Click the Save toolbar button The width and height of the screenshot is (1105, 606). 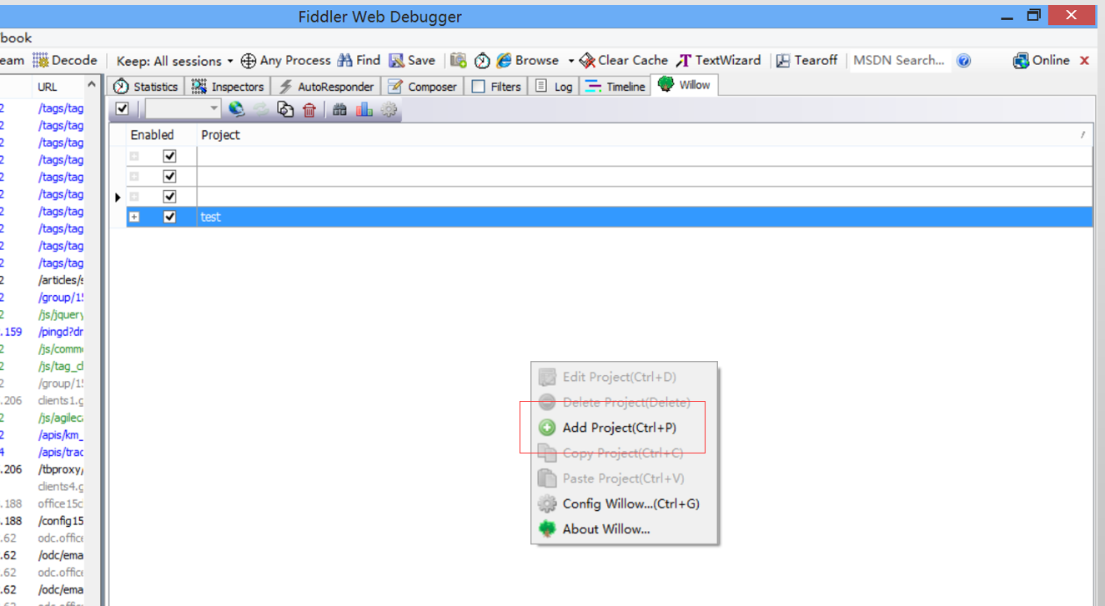pyautogui.click(x=412, y=60)
